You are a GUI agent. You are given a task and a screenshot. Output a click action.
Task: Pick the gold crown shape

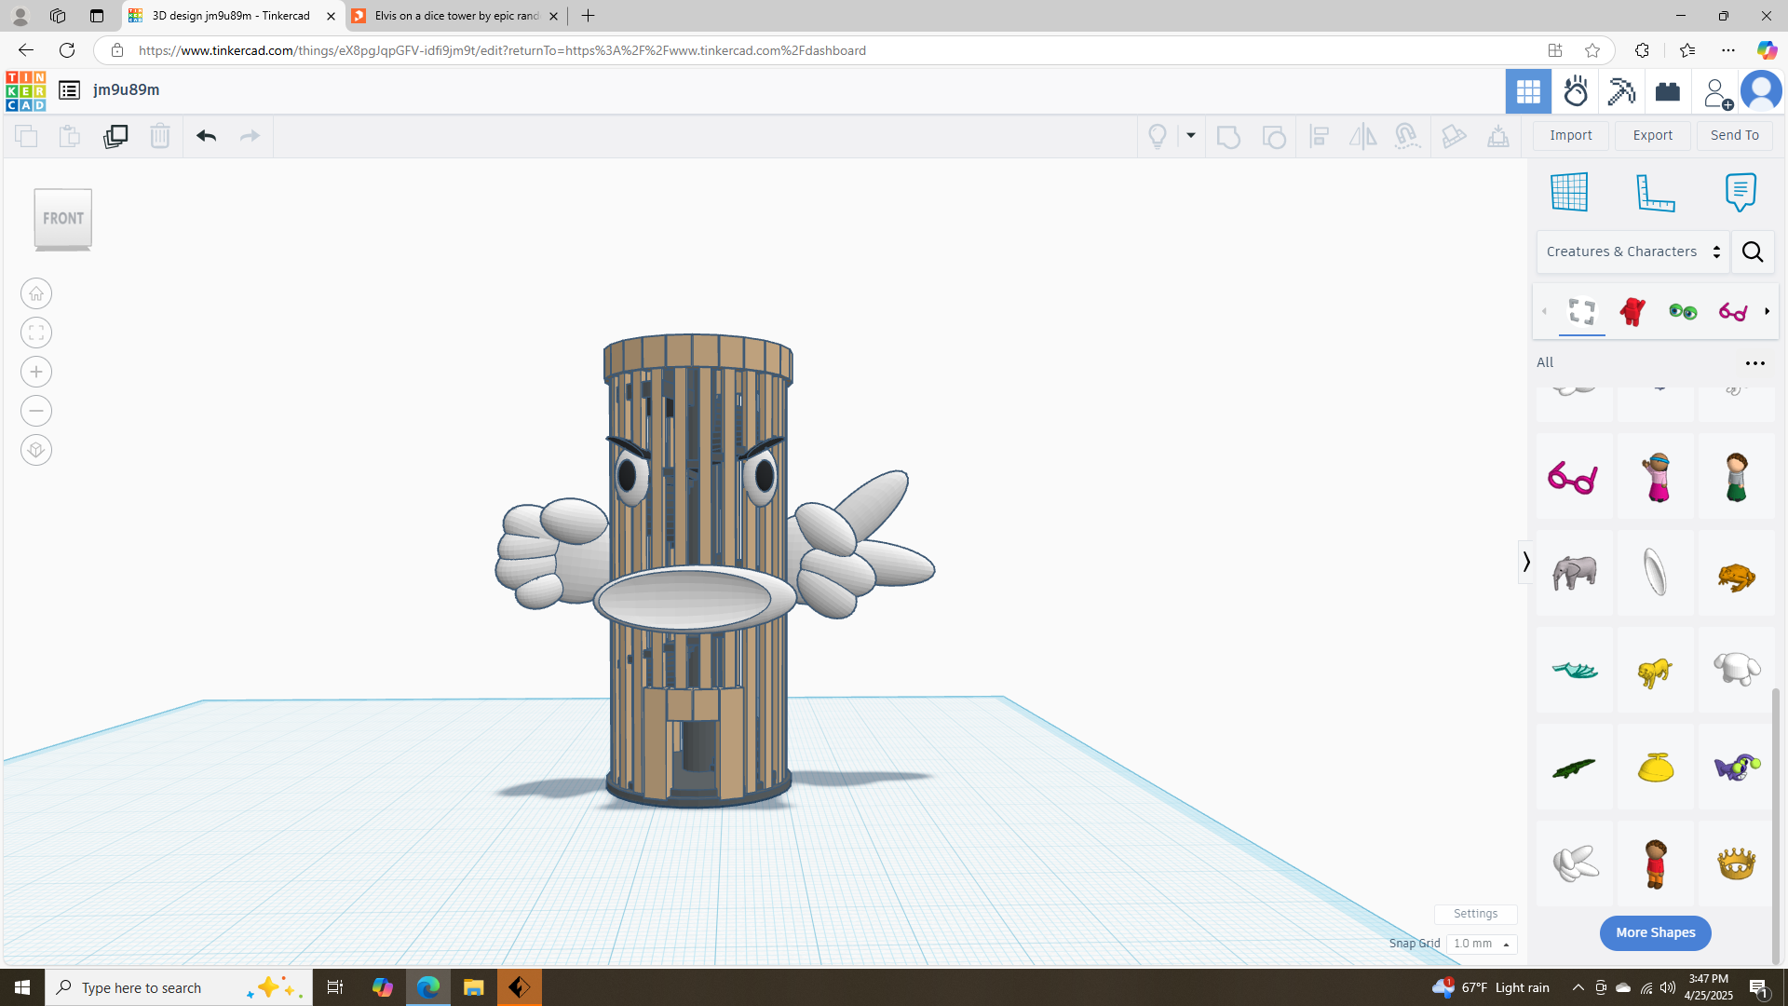(1737, 863)
